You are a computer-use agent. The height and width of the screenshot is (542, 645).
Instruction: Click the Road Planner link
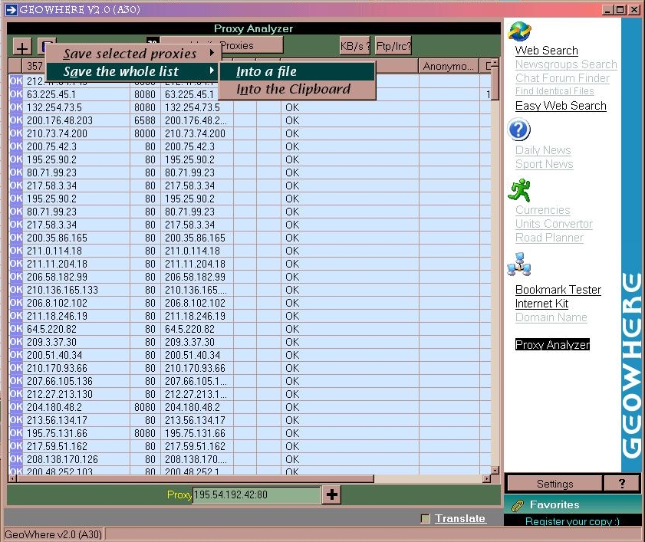(549, 238)
